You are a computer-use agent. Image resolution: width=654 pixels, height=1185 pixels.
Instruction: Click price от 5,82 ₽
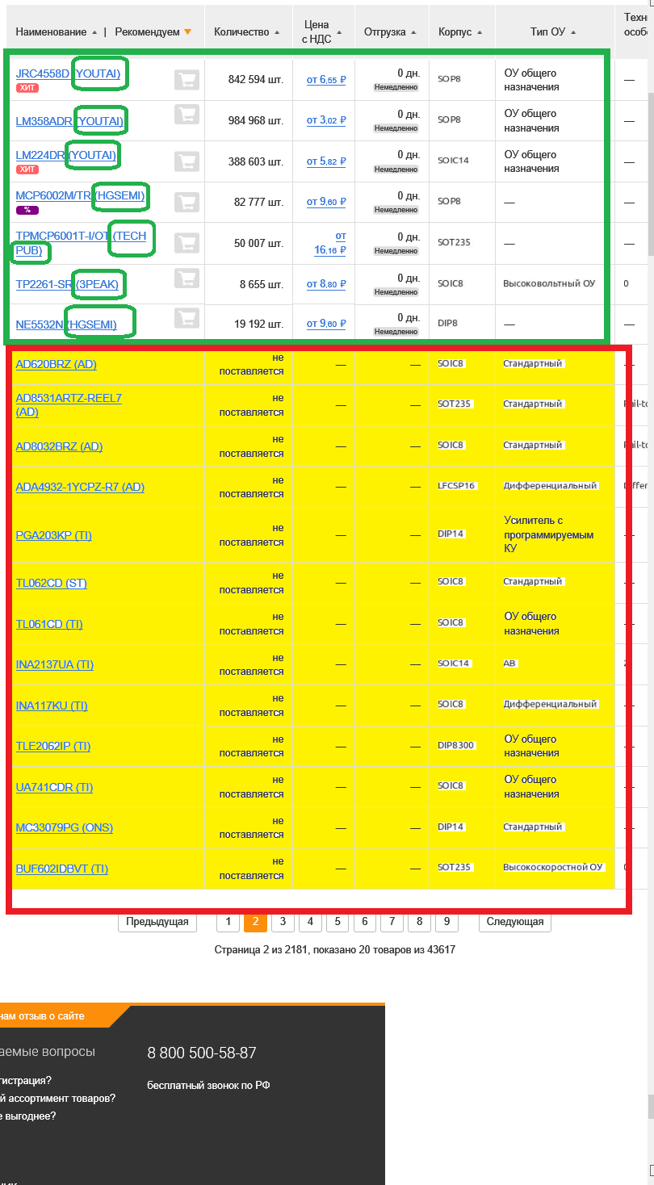point(326,161)
